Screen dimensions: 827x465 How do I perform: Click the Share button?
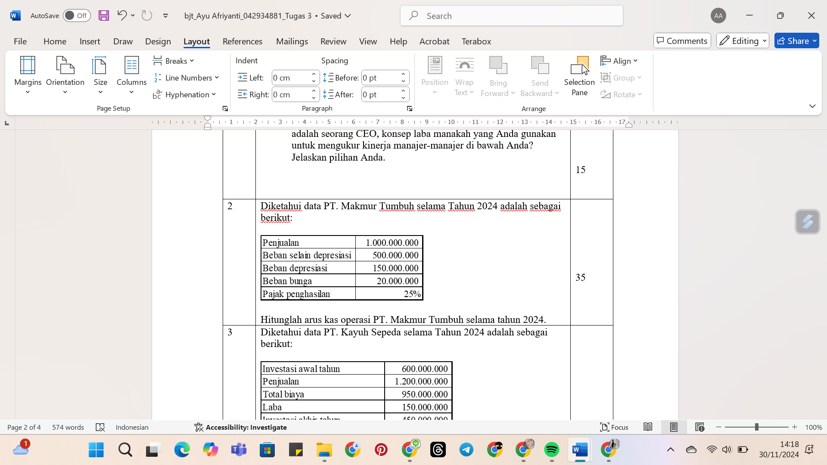click(795, 40)
